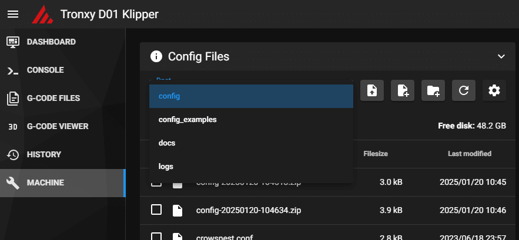Click the 3.0 kB filesize cell
This screenshot has width=519, height=240.
click(x=391, y=182)
